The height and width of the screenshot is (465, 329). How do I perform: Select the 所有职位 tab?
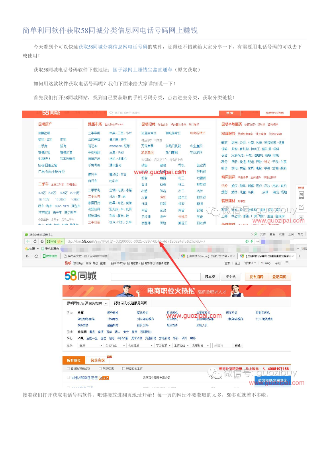pos(74,360)
